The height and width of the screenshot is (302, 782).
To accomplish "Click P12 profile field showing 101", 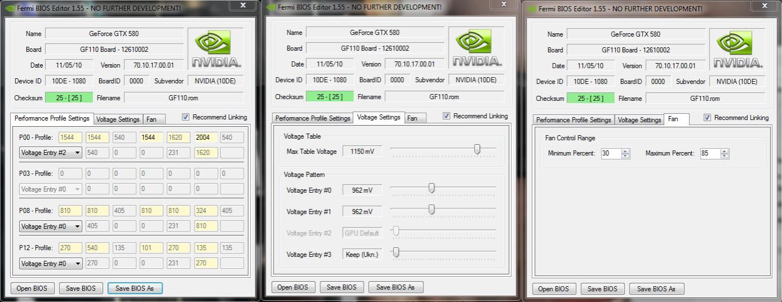I will click(152, 248).
